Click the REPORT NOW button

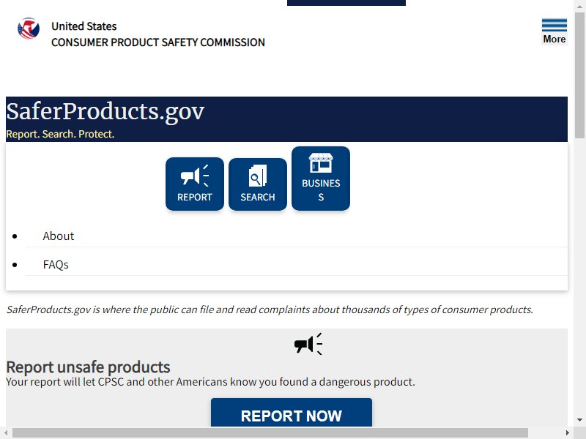[x=292, y=413]
